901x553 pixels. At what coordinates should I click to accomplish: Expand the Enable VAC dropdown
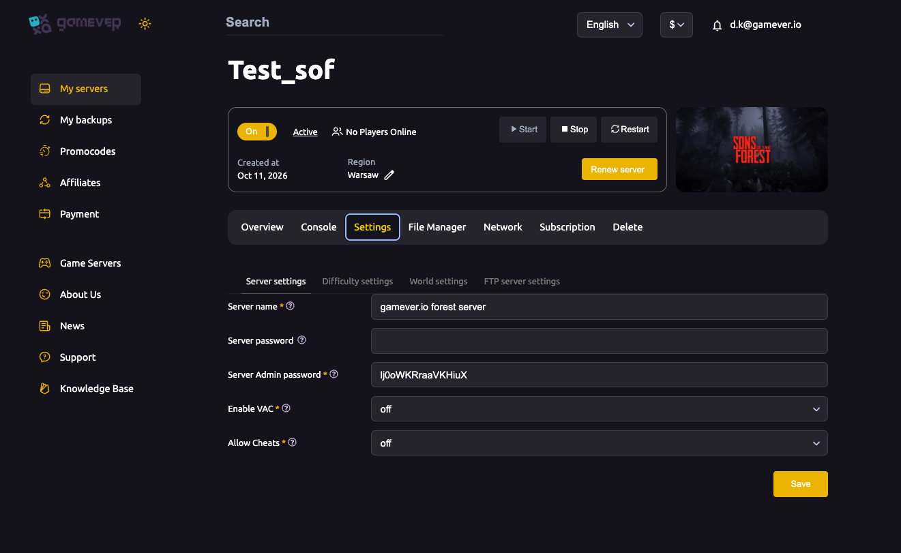pos(600,409)
